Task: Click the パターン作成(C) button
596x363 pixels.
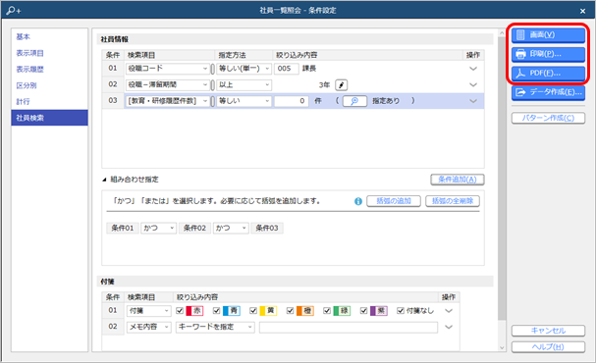Action: point(548,118)
